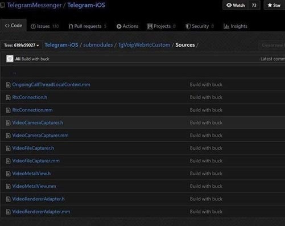Image resolution: width=285 pixels, height=226 pixels.
Task: Open commit message for RtcConnection.h row
Action: coord(206,97)
